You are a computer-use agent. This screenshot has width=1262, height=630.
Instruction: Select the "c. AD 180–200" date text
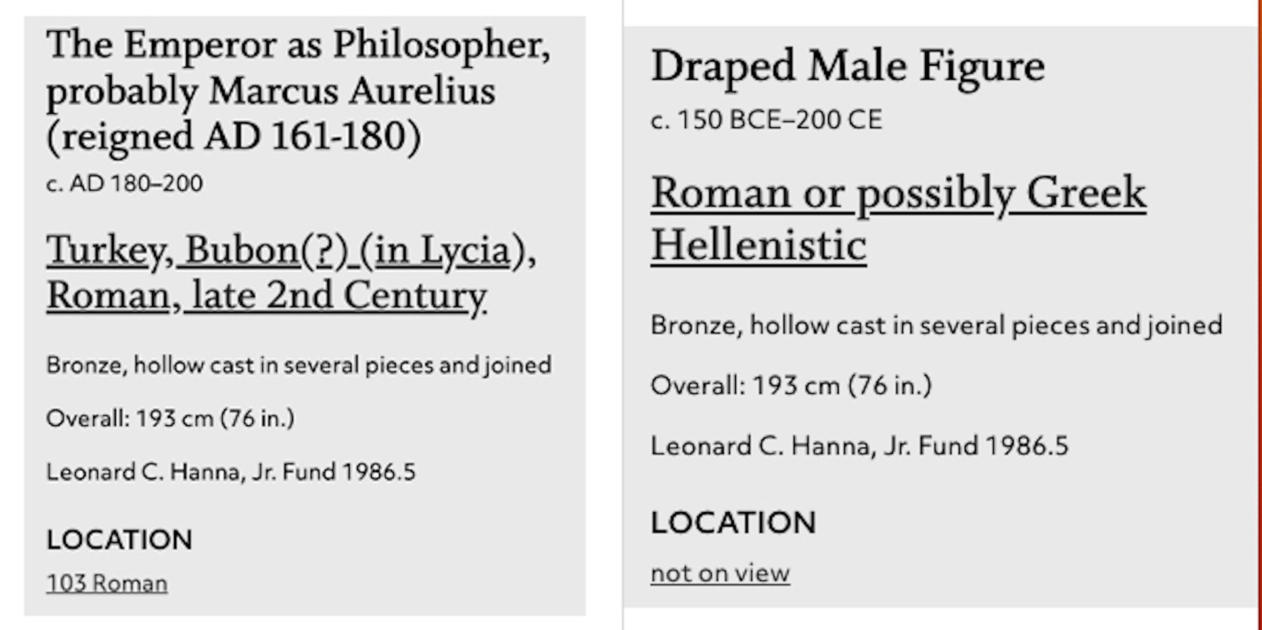tap(124, 183)
